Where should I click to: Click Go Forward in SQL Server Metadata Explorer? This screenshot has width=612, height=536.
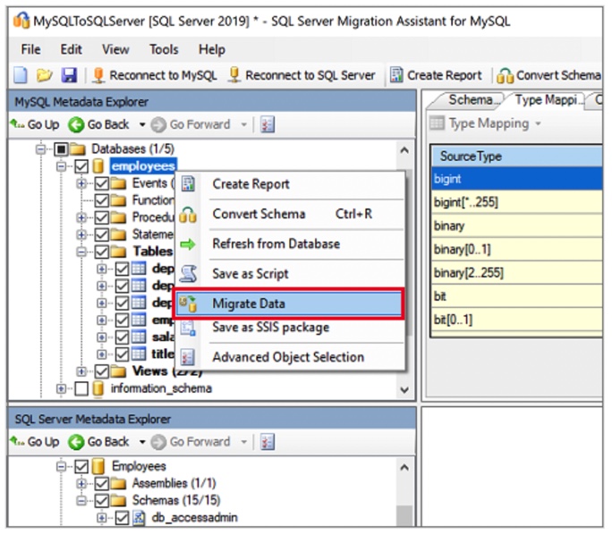tap(191, 441)
